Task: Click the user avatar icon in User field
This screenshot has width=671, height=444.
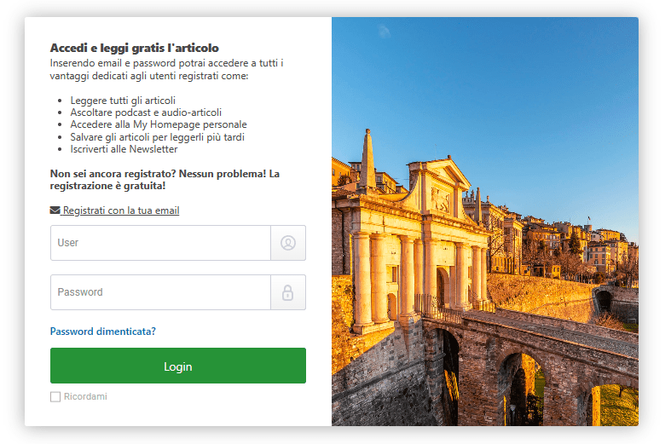Action: click(288, 243)
